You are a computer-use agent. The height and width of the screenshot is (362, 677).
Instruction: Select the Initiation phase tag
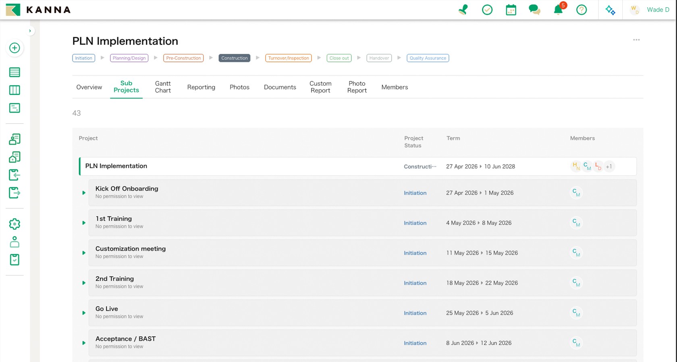84,58
